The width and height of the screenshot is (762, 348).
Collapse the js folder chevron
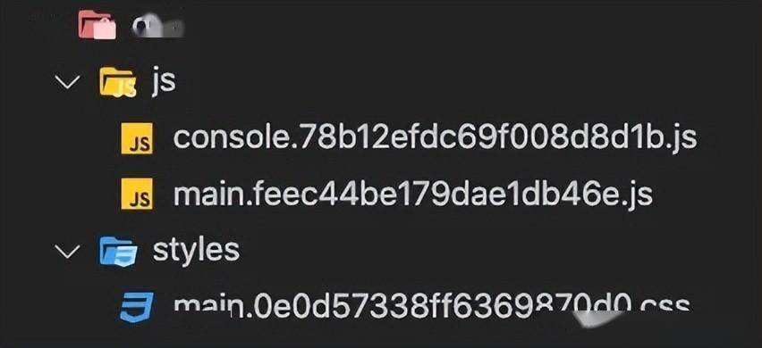coord(67,82)
